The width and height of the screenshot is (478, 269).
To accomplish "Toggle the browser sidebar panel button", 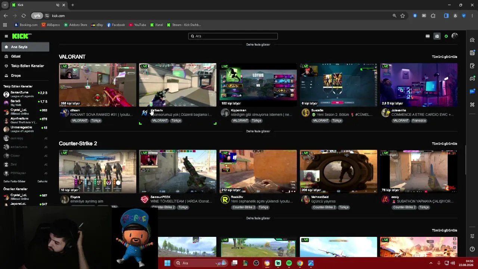I will 446,16.
